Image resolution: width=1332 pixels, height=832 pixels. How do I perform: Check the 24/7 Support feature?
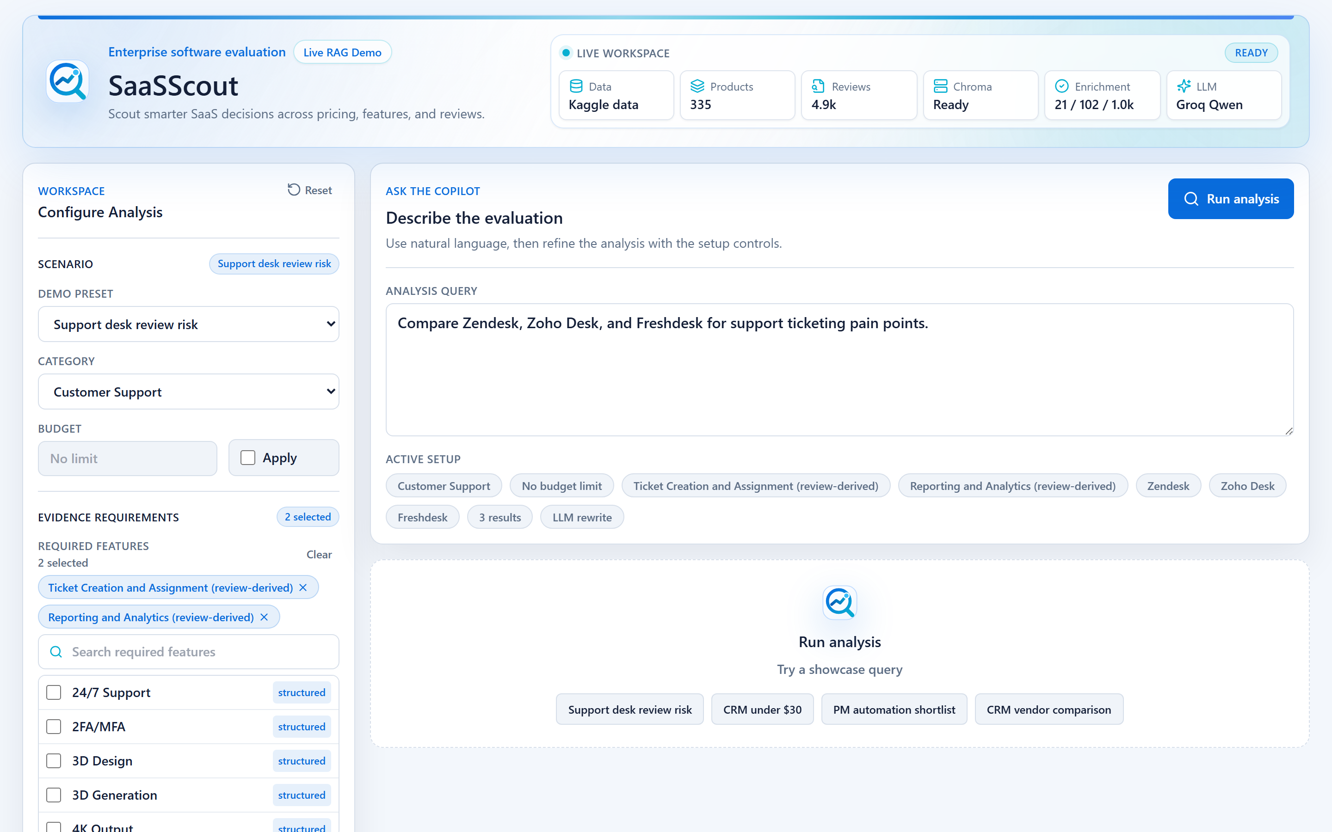coord(53,693)
